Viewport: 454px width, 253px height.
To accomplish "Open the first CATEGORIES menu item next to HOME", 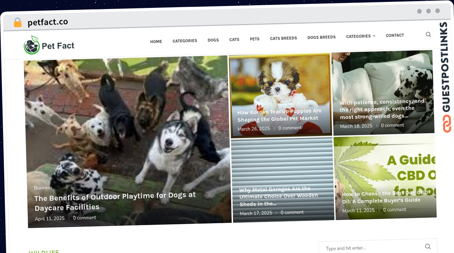I will click(185, 41).
